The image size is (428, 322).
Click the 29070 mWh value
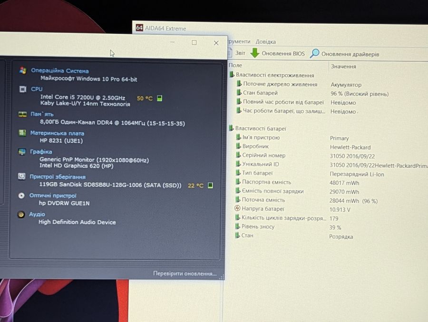pos(344,192)
